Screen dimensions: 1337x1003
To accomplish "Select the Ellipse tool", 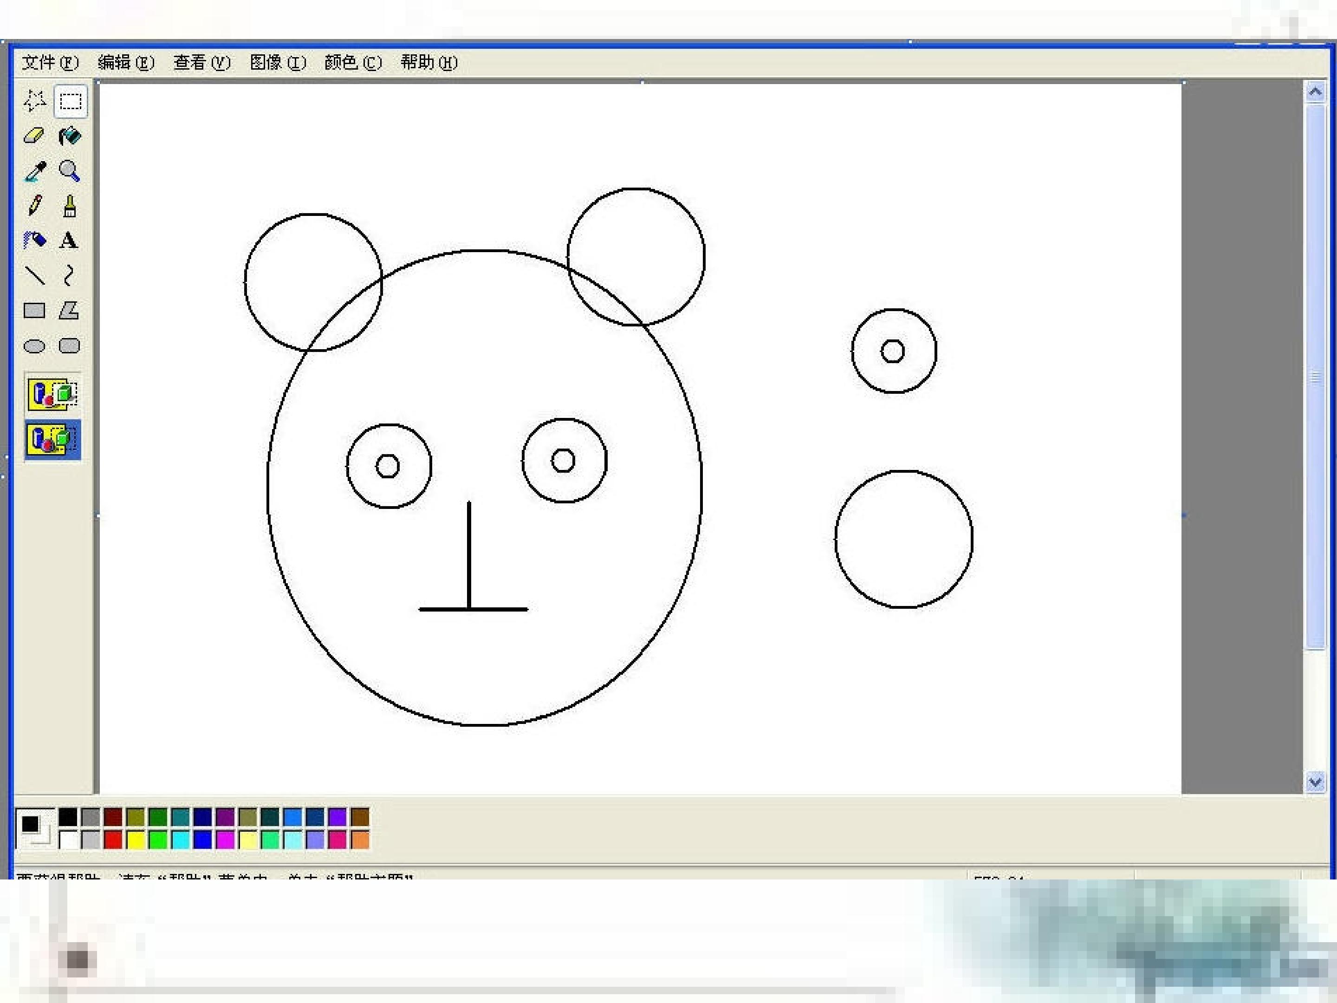I will [x=34, y=346].
